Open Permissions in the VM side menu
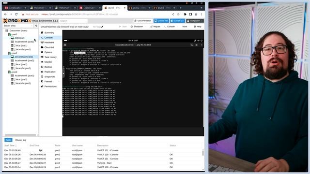310x174 pixels. tap(50, 87)
